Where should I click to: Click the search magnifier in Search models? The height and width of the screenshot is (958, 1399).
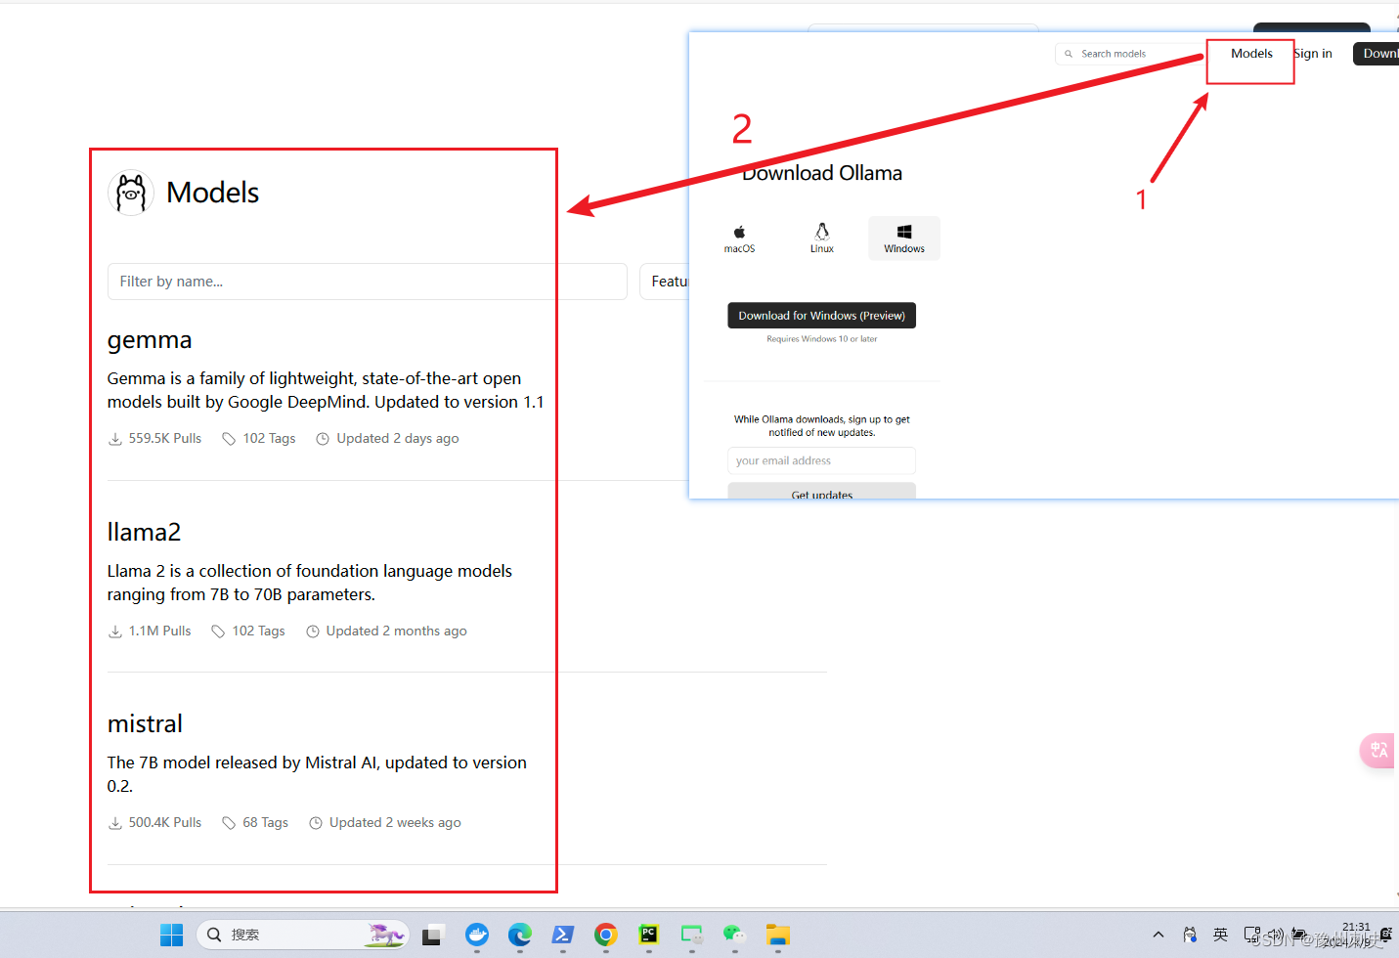tap(1069, 54)
